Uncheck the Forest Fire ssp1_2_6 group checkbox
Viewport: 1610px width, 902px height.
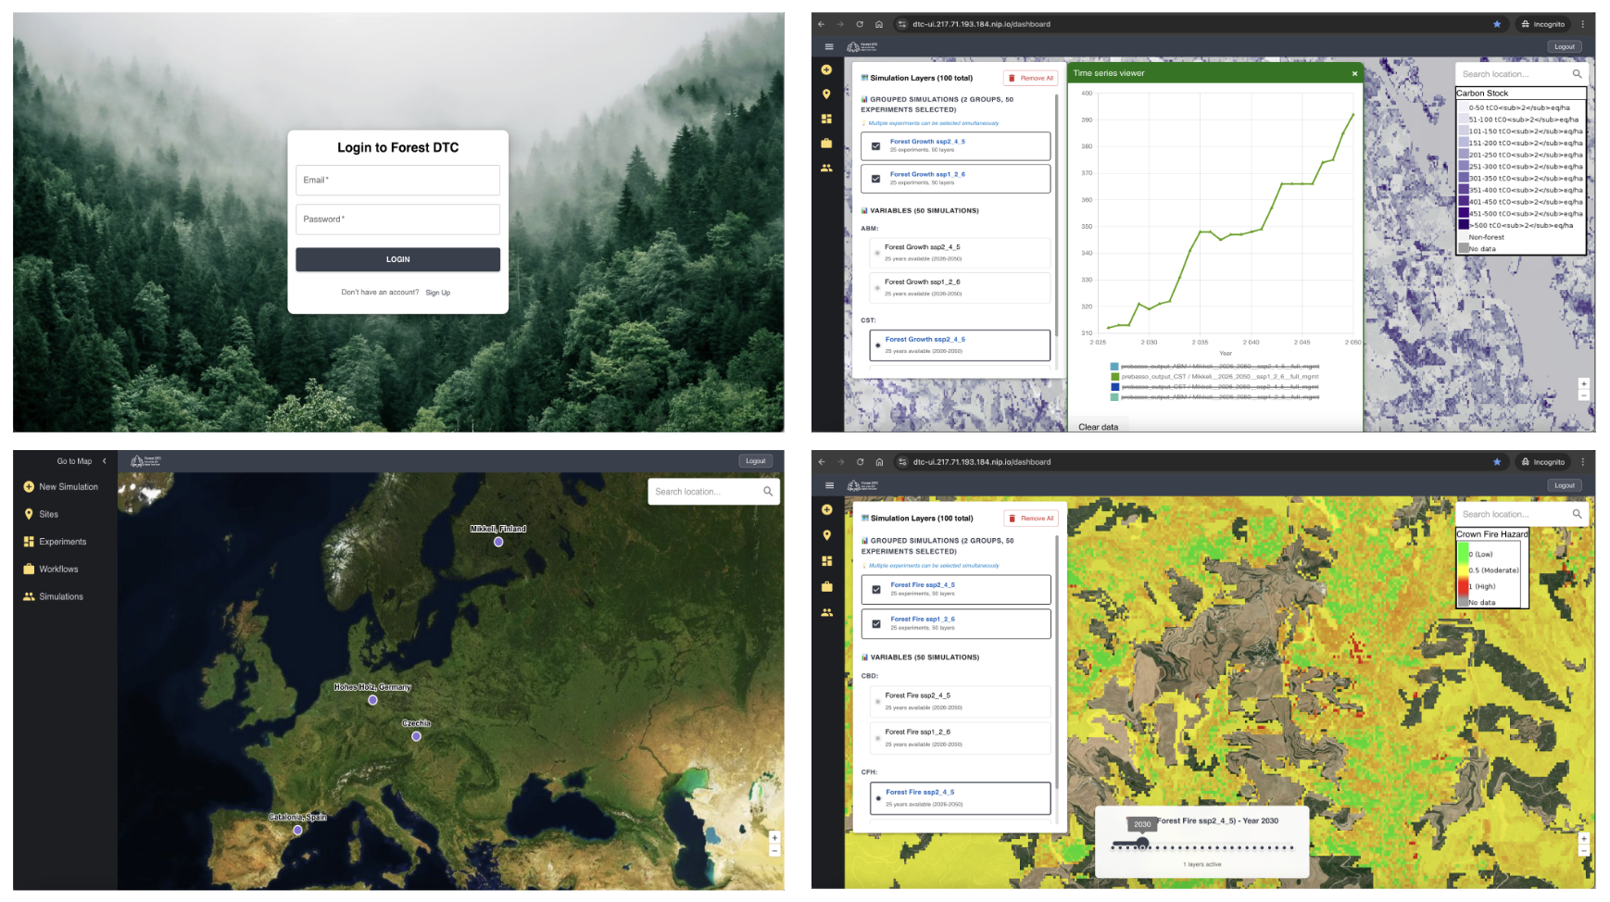point(876,623)
